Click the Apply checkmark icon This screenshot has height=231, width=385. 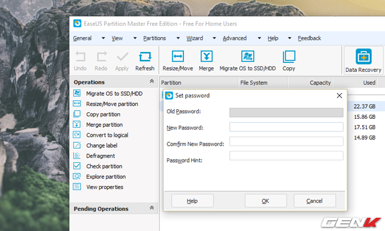122,57
